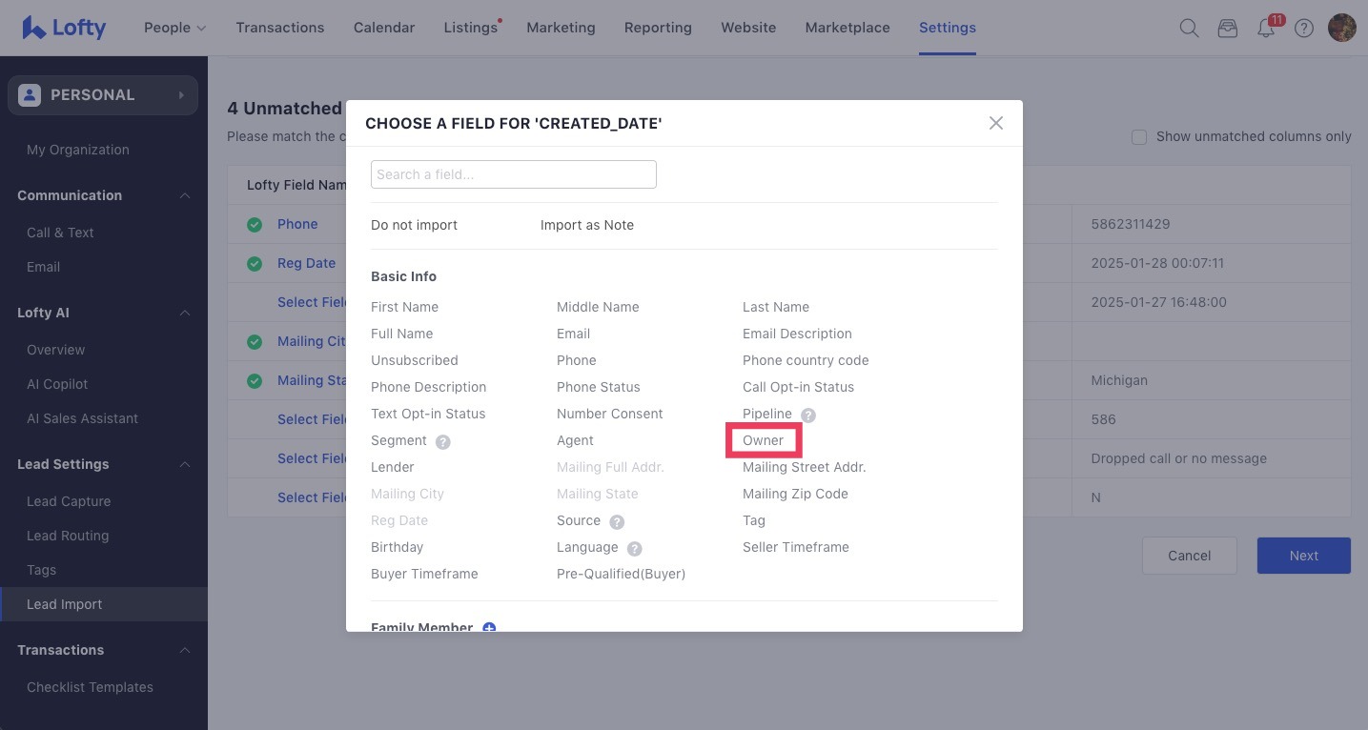The width and height of the screenshot is (1368, 730).
Task: Open AI Sales Assistant settings
Action: coord(82,418)
